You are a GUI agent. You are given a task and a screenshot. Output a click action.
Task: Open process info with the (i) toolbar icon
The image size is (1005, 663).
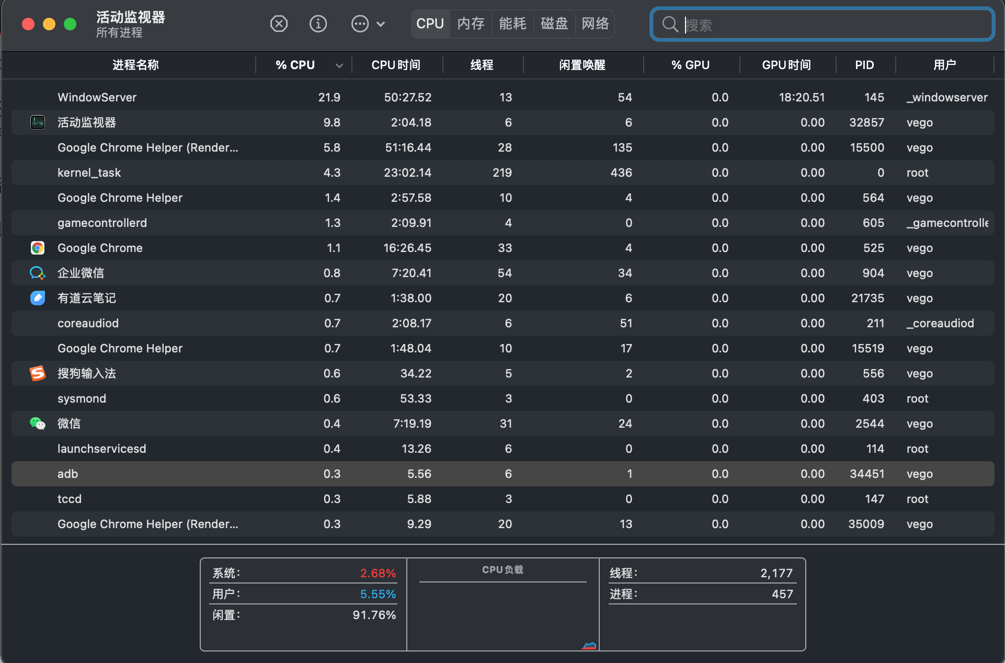point(318,24)
